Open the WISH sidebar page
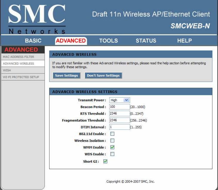 [23, 70]
